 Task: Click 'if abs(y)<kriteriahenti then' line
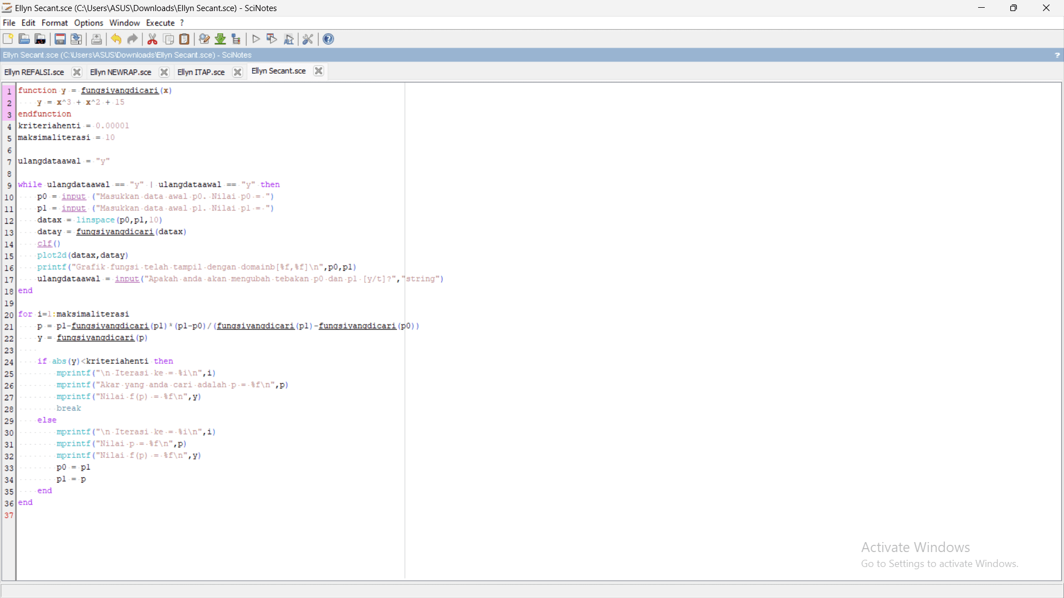(105, 361)
